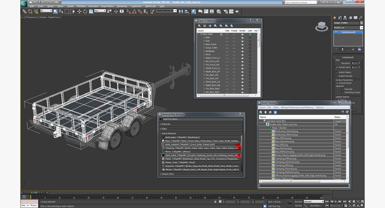The image size is (385, 208).
Task: Toggle Smooth Result checkbox
Action: 337,83
